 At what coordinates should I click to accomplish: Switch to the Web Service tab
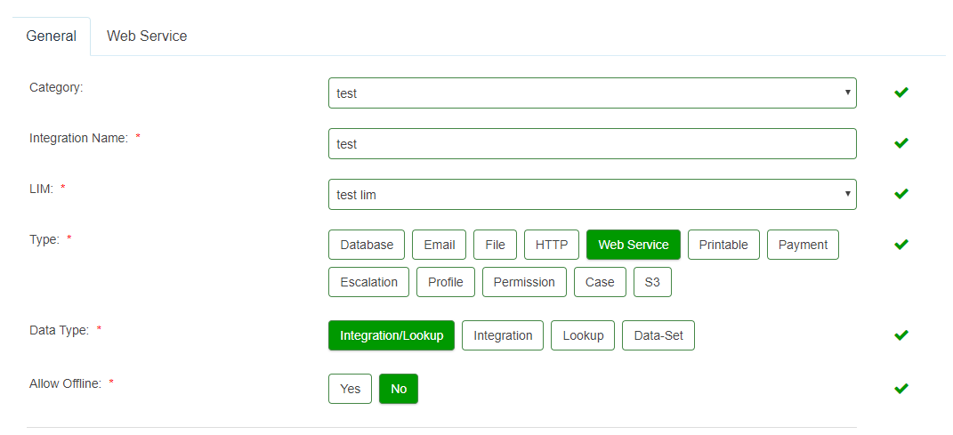pos(147,36)
